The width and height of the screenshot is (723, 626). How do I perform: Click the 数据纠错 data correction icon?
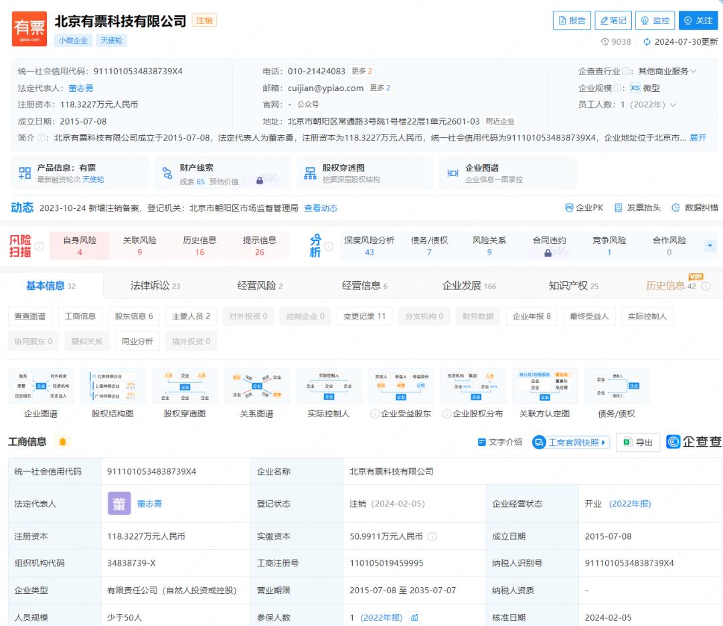pos(675,208)
